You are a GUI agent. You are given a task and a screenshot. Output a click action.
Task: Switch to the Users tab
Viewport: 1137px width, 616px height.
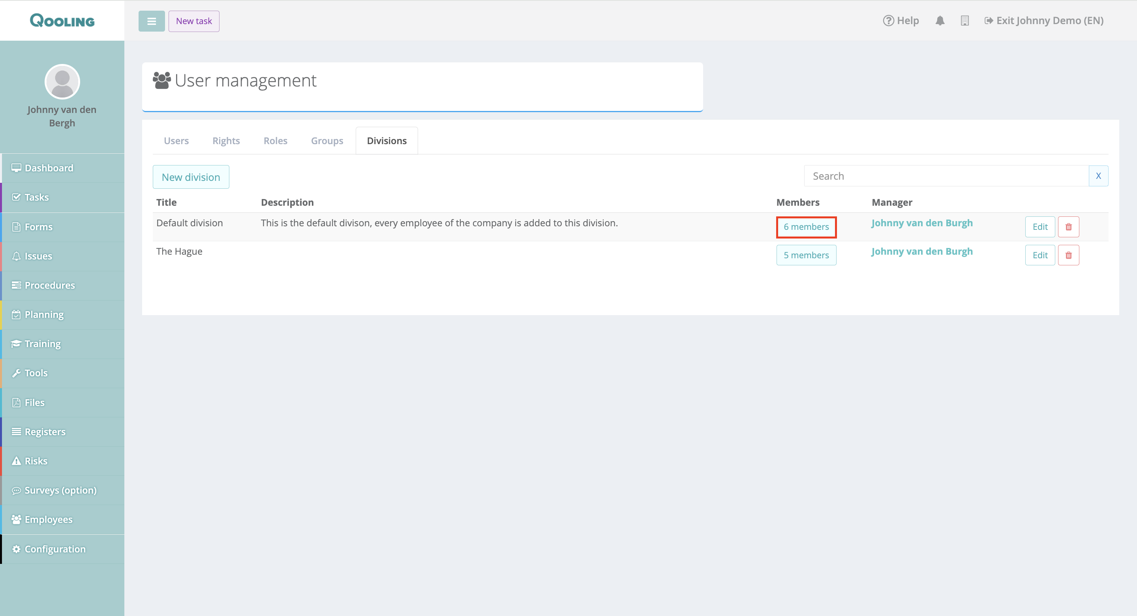coord(176,141)
